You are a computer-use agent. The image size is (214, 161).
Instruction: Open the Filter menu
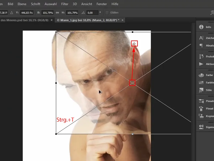click(x=65, y=4)
